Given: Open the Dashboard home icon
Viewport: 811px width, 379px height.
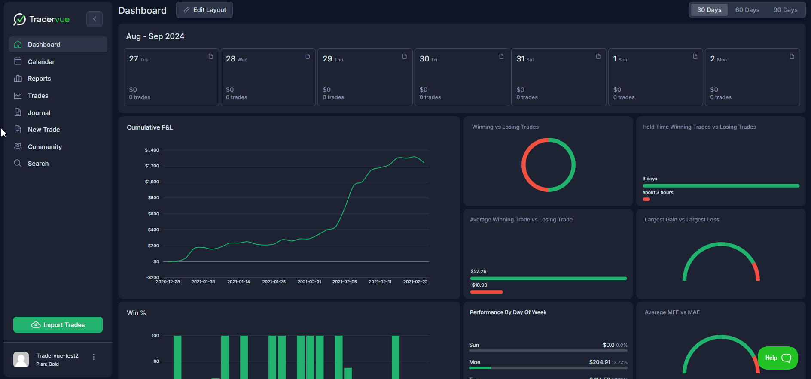Looking at the screenshot, I should click(x=18, y=45).
